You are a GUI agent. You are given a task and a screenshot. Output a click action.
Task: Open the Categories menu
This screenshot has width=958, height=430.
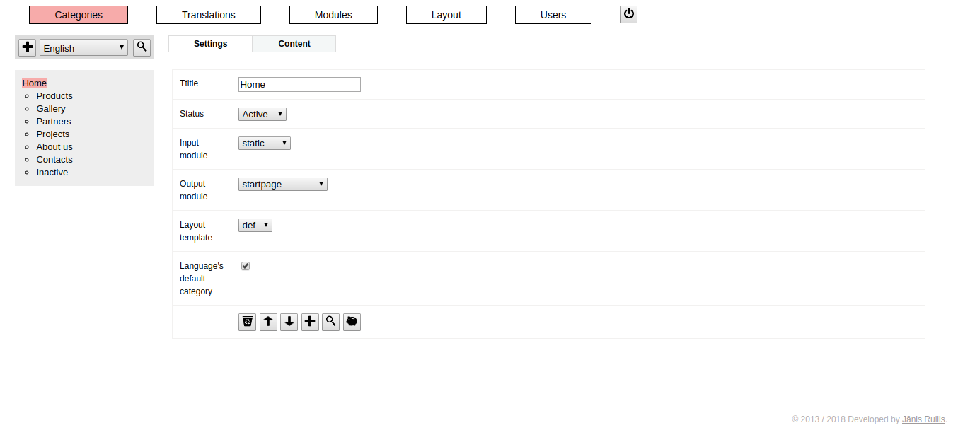click(79, 15)
